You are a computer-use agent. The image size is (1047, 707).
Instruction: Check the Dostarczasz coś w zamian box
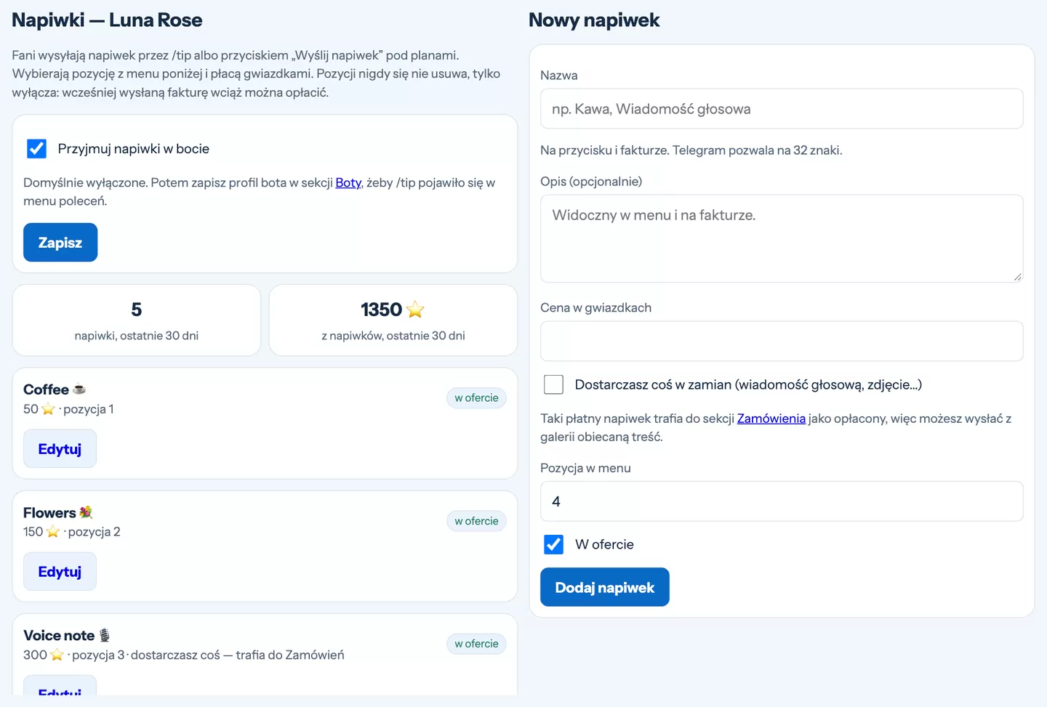(x=553, y=384)
